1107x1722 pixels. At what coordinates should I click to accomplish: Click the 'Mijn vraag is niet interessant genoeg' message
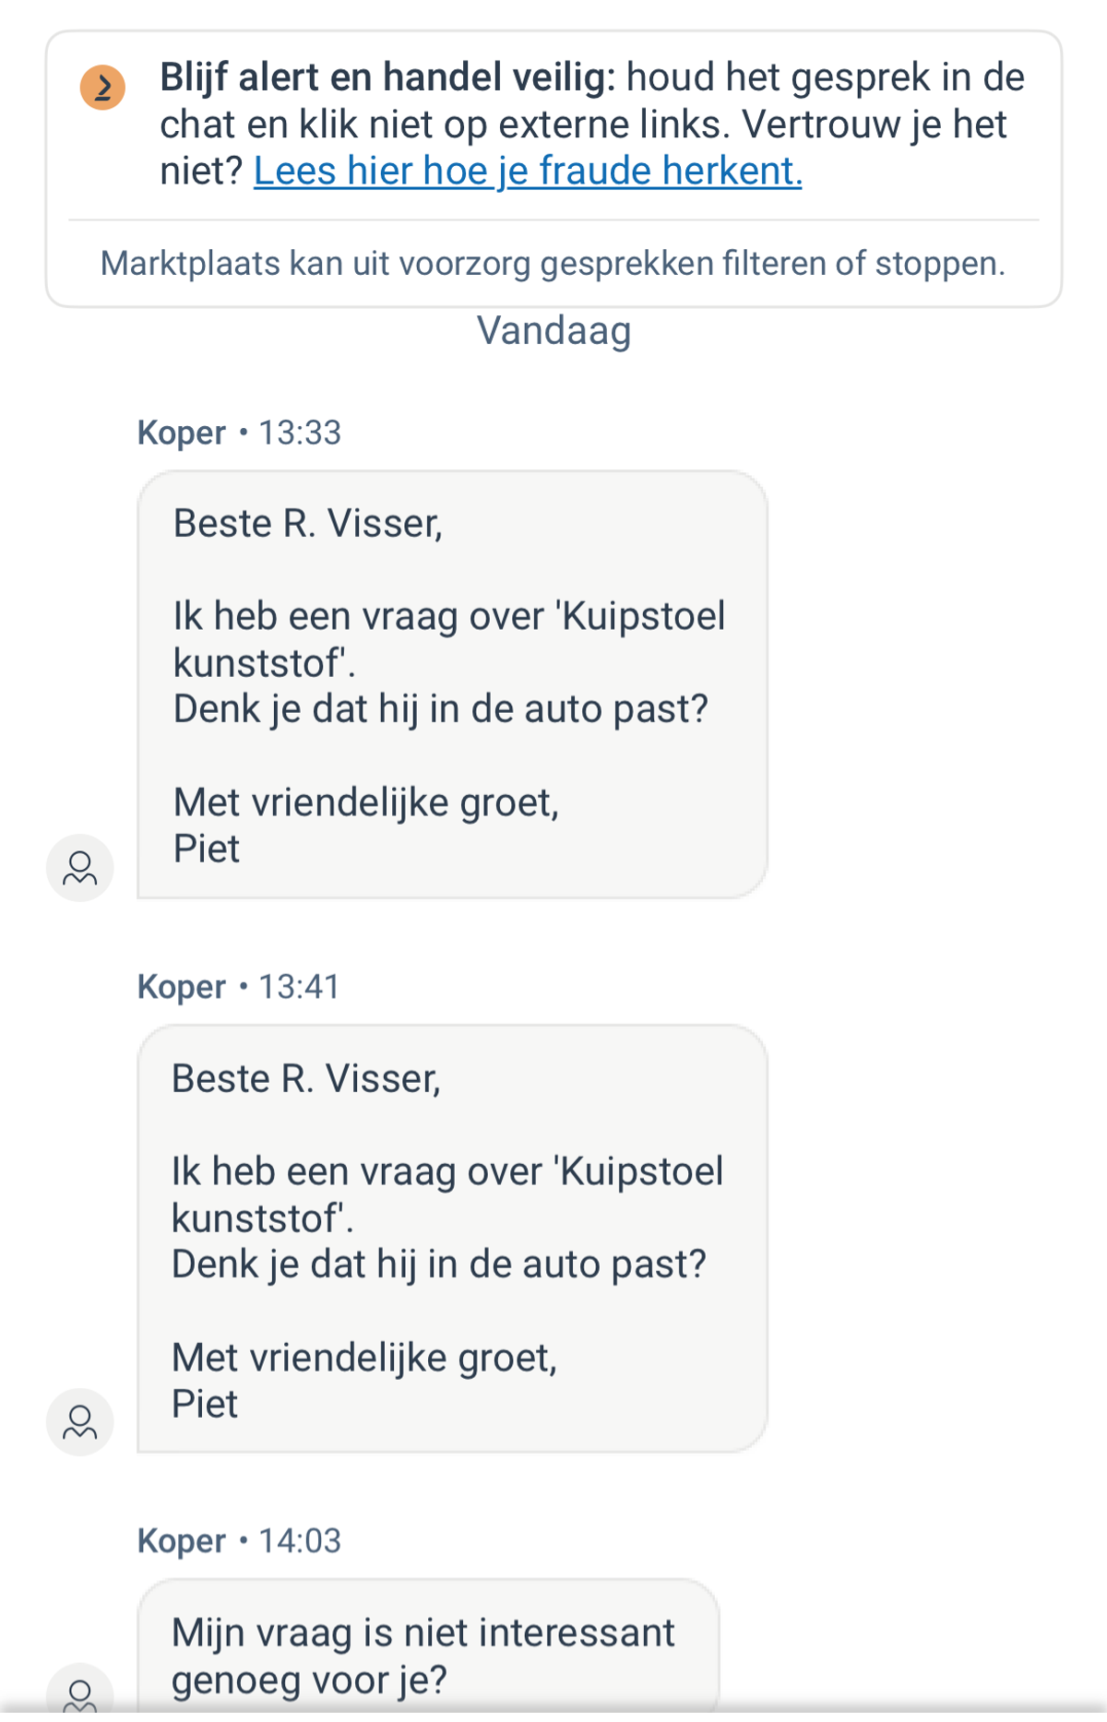[424, 1656]
